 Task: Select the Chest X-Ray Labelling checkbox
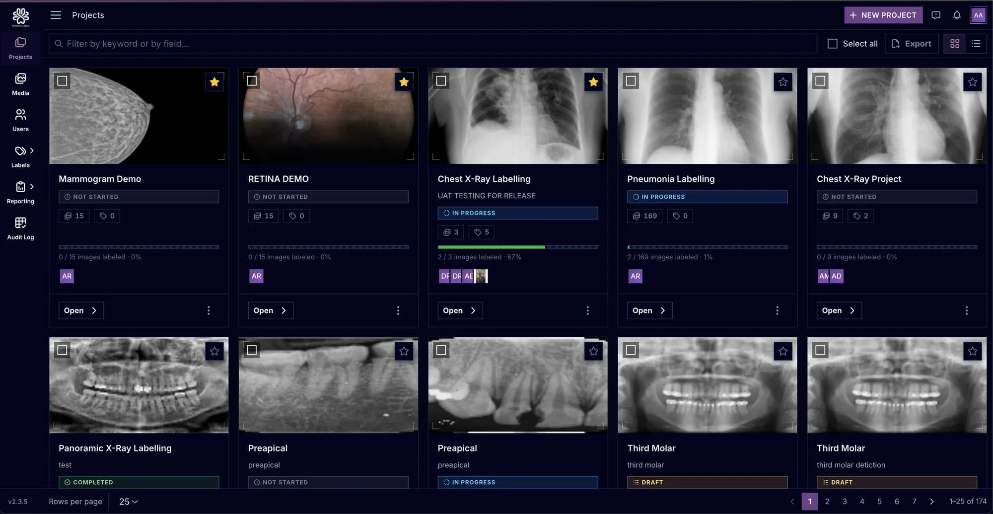pyautogui.click(x=441, y=80)
